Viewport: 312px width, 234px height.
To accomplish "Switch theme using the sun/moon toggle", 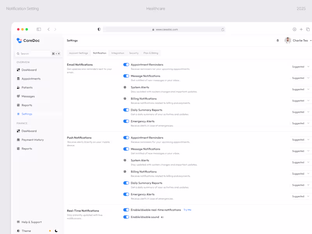I will 56,230.
